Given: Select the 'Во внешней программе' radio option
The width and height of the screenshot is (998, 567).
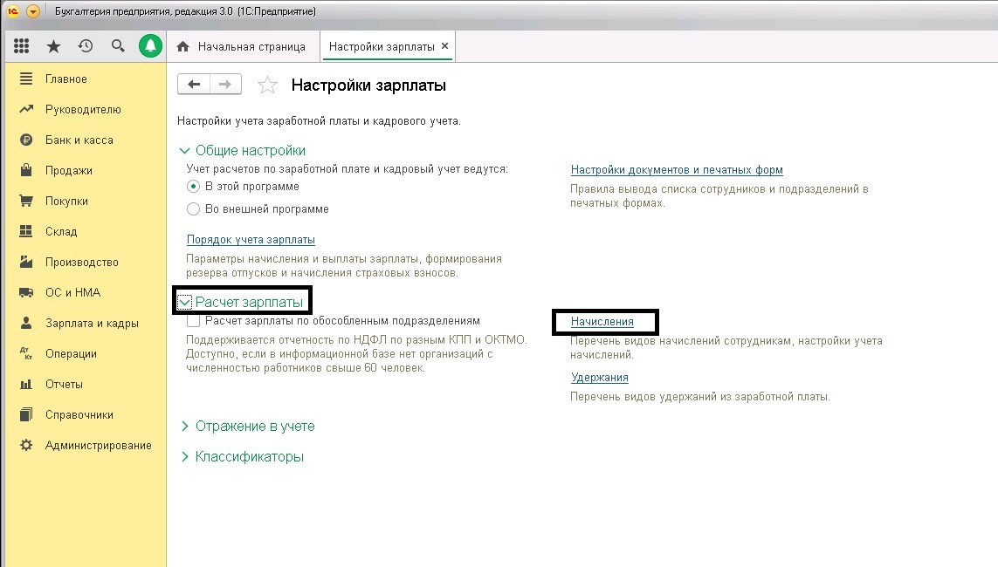Looking at the screenshot, I should click(x=194, y=209).
